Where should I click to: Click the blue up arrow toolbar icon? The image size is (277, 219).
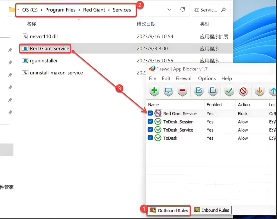click(273, 91)
